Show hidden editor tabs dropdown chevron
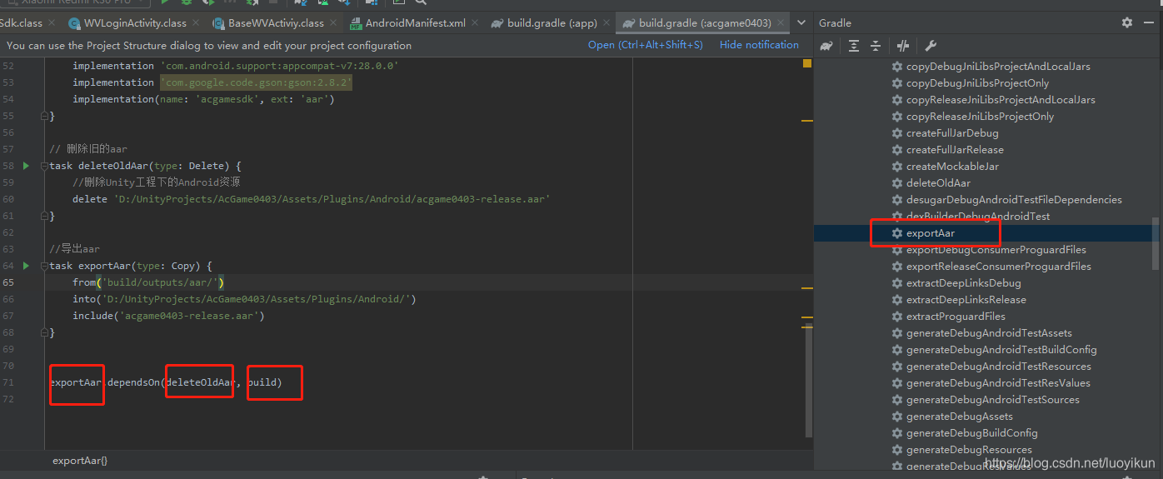The height and width of the screenshot is (479, 1163). click(801, 22)
